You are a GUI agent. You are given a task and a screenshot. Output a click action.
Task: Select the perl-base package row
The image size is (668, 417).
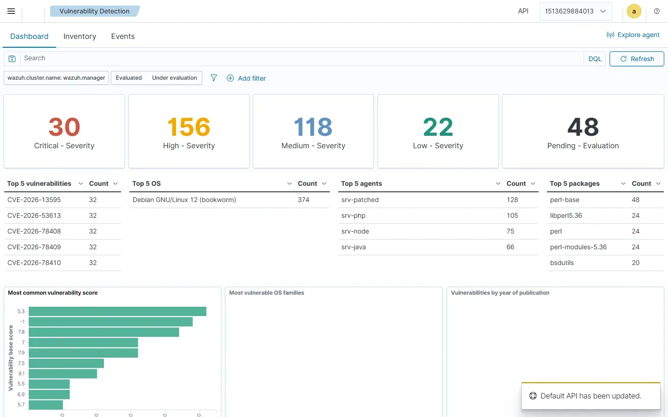(x=605, y=200)
